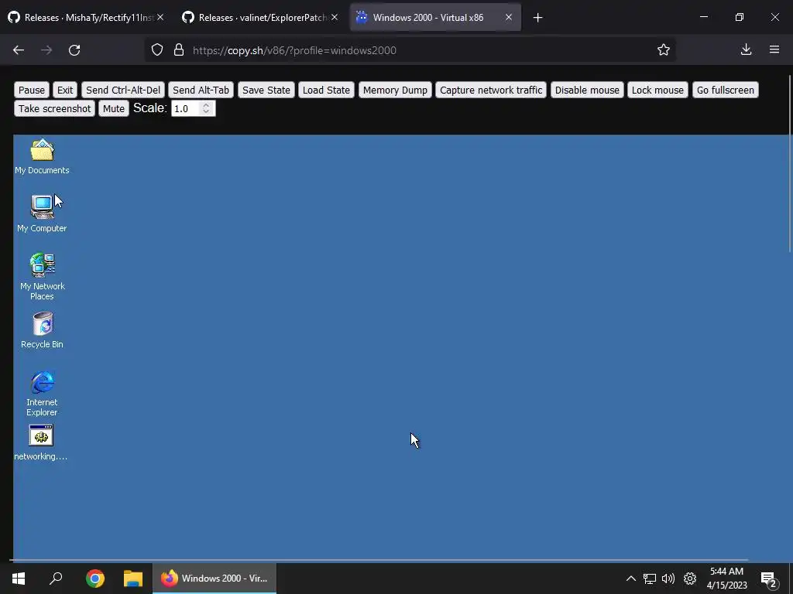
Task: Click the site security padlock icon
Action: [x=179, y=50]
